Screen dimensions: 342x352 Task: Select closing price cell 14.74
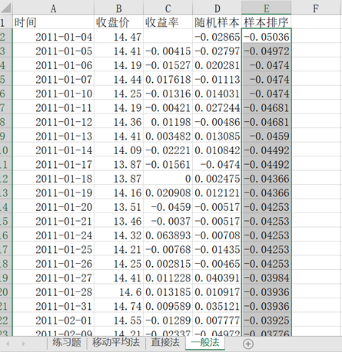pos(118,306)
